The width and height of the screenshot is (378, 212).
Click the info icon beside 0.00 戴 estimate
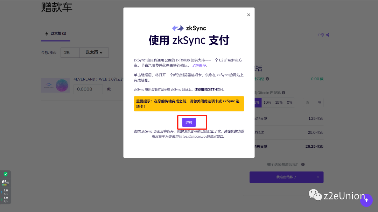click(268, 79)
